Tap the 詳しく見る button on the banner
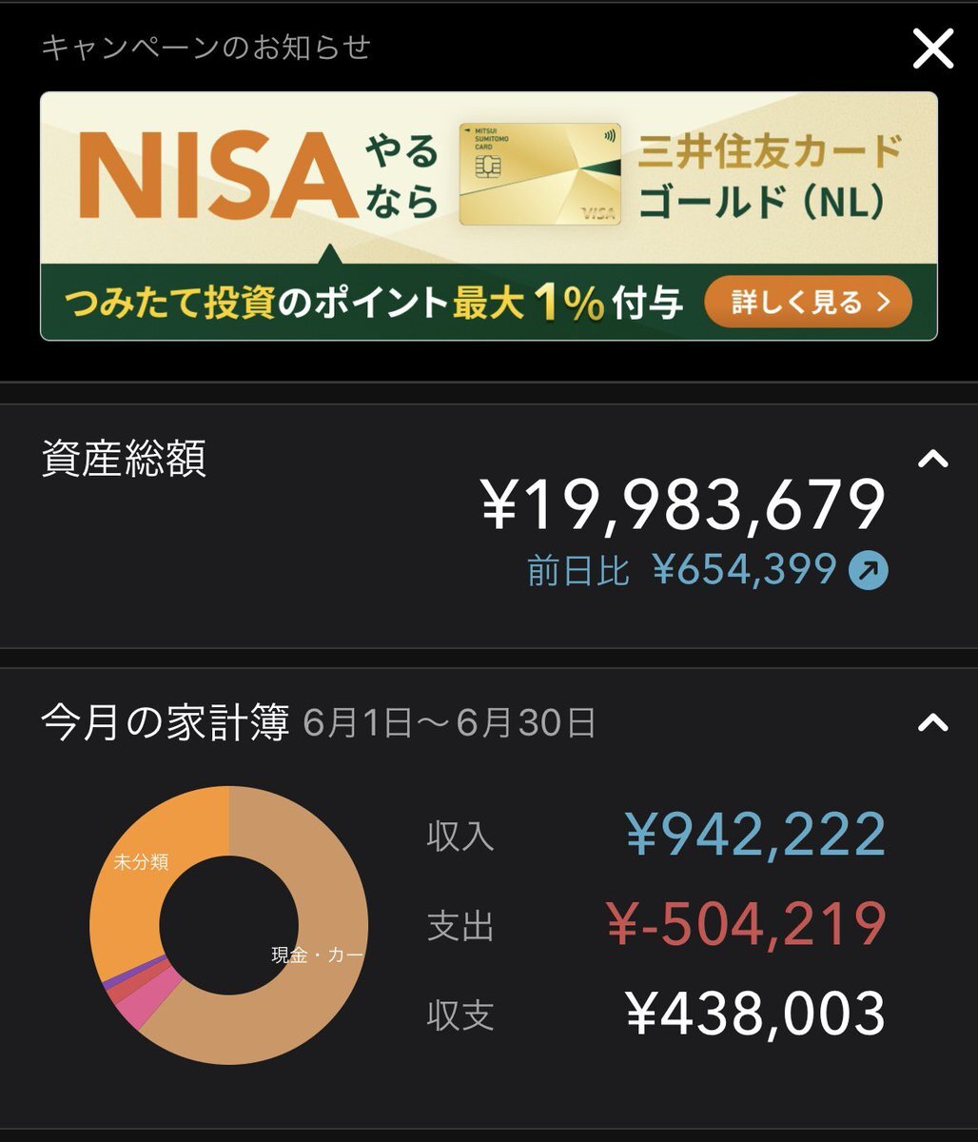Image resolution: width=978 pixels, height=1142 pixels. point(808,303)
